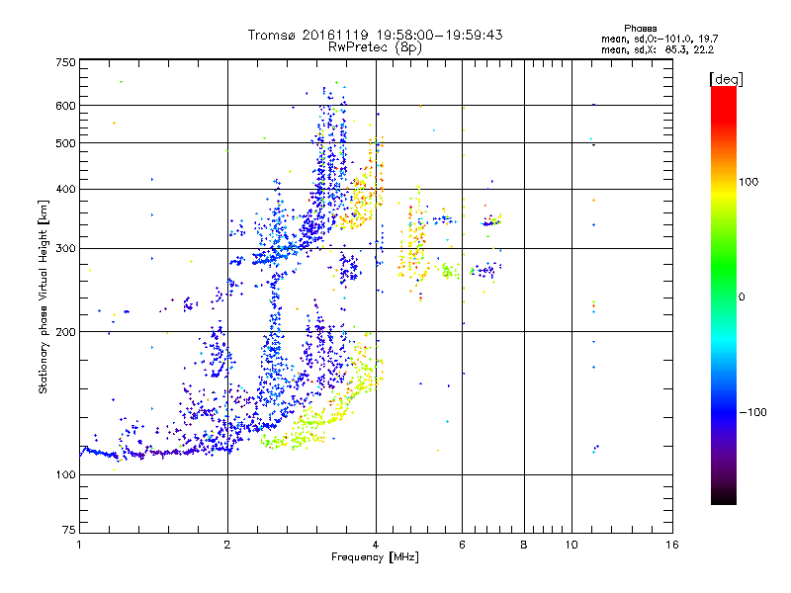
Task: Click the green region of the colorbar
Action: tap(724, 267)
